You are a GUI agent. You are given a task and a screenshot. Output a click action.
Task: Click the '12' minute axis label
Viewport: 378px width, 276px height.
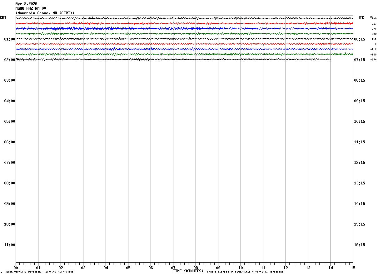point(286,268)
